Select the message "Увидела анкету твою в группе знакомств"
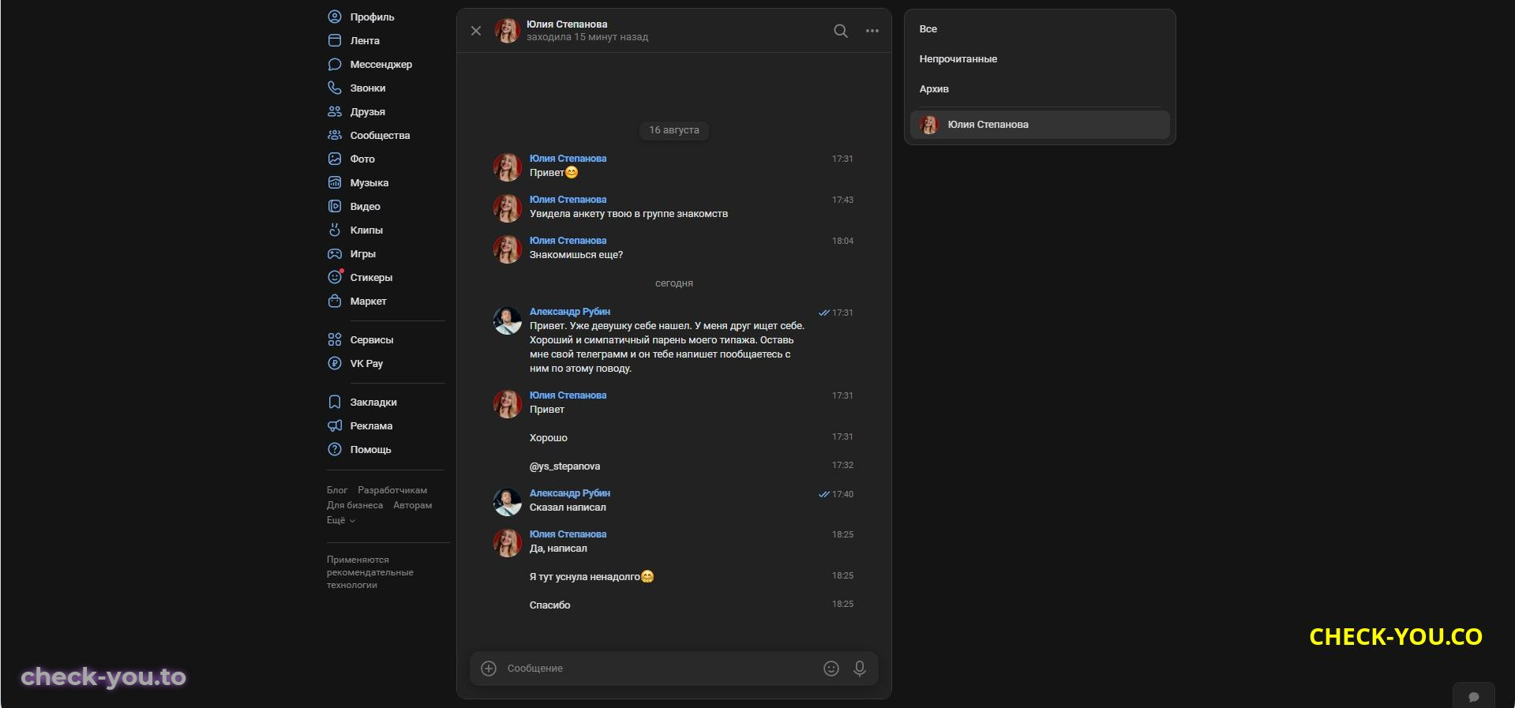Image resolution: width=1515 pixels, height=708 pixels. pyautogui.click(x=629, y=214)
